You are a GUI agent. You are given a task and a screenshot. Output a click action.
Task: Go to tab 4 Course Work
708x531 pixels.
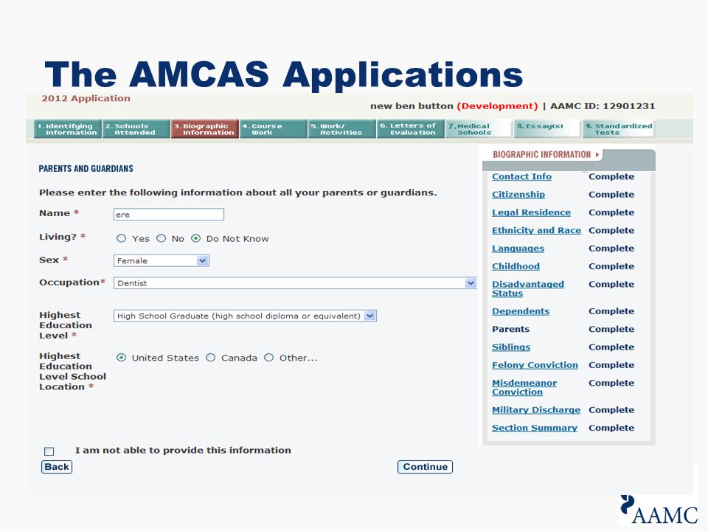point(274,129)
